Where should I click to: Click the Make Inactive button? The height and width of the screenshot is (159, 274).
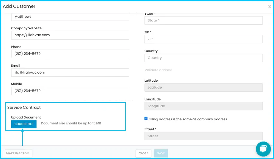17,153
